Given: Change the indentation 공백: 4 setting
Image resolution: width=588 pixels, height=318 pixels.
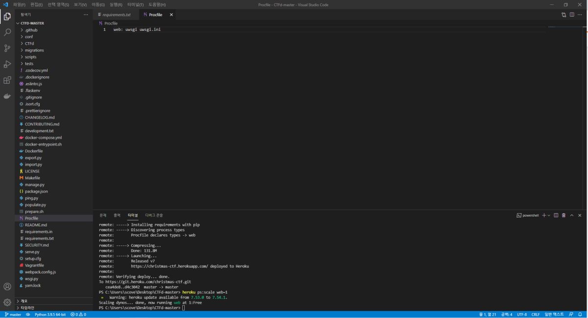Looking at the screenshot, I should click(x=506, y=315).
